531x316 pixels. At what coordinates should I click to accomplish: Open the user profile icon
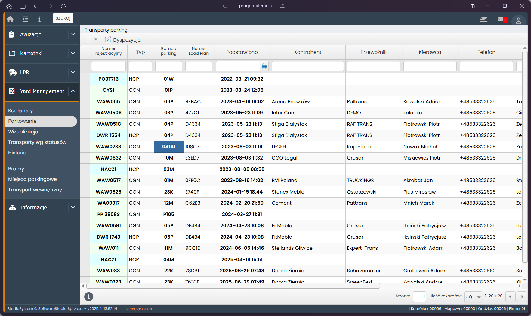[518, 20]
